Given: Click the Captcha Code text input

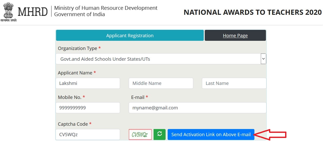Looking at the screenshot, I should point(88,134).
